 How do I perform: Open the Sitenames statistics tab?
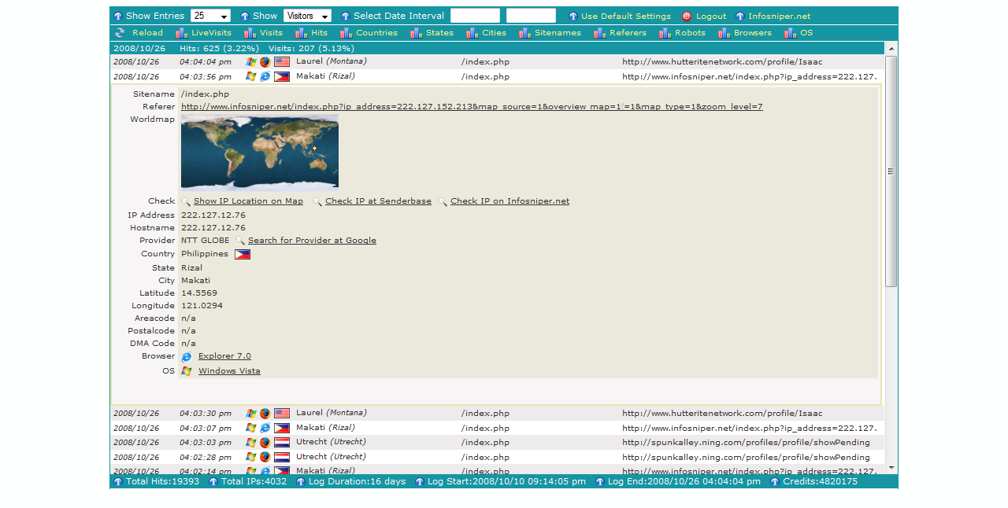[x=558, y=33]
